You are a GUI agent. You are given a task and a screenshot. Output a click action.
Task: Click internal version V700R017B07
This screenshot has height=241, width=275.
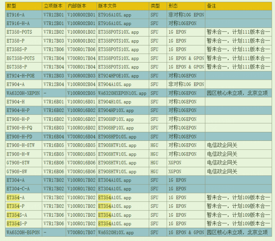(82, 232)
